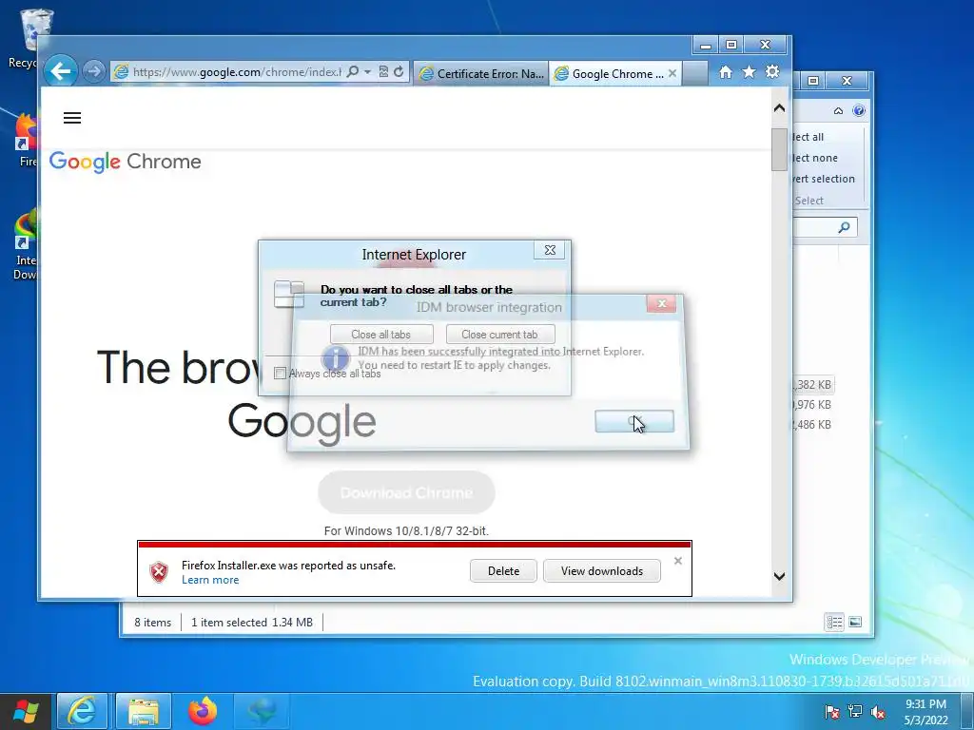Click Close all tabs button
Viewport: 974px width, 730px height.
coord(381,334)
